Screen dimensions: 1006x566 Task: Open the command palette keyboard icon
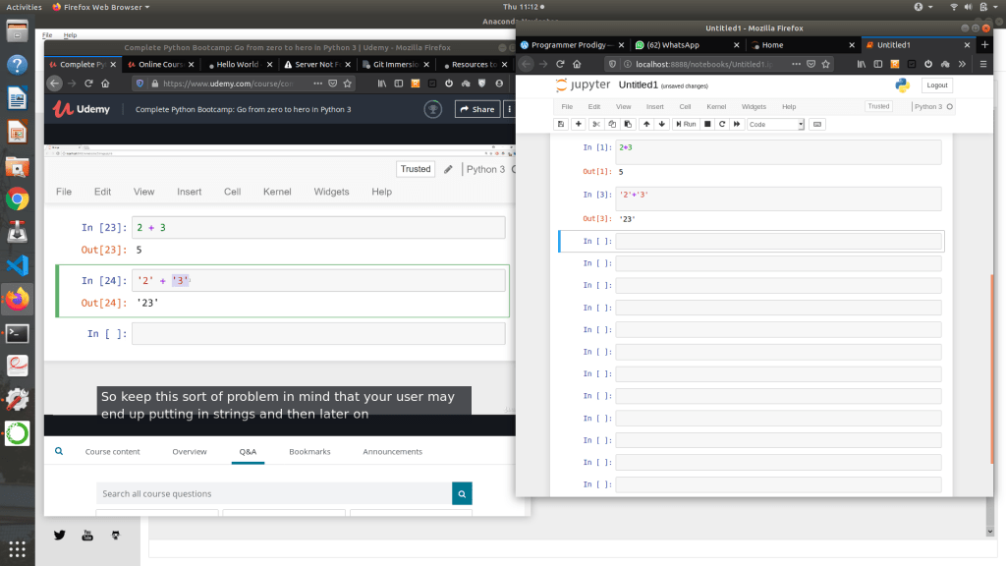pyautogui.click(x=817, y=125)
